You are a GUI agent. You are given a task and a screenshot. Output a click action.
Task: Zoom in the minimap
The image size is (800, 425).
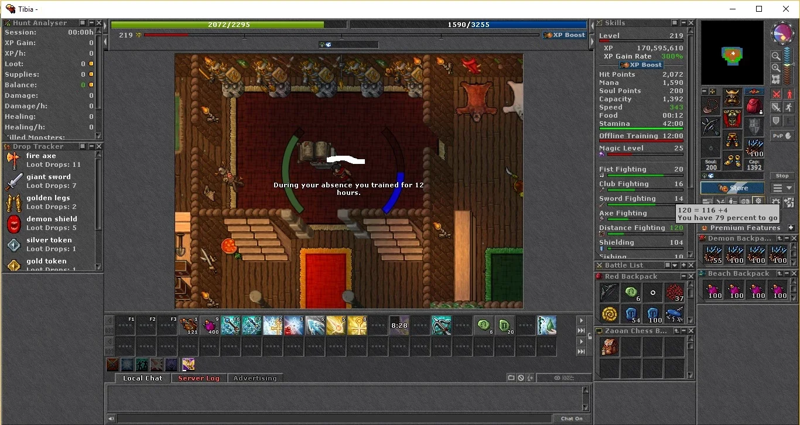(776, 68)
